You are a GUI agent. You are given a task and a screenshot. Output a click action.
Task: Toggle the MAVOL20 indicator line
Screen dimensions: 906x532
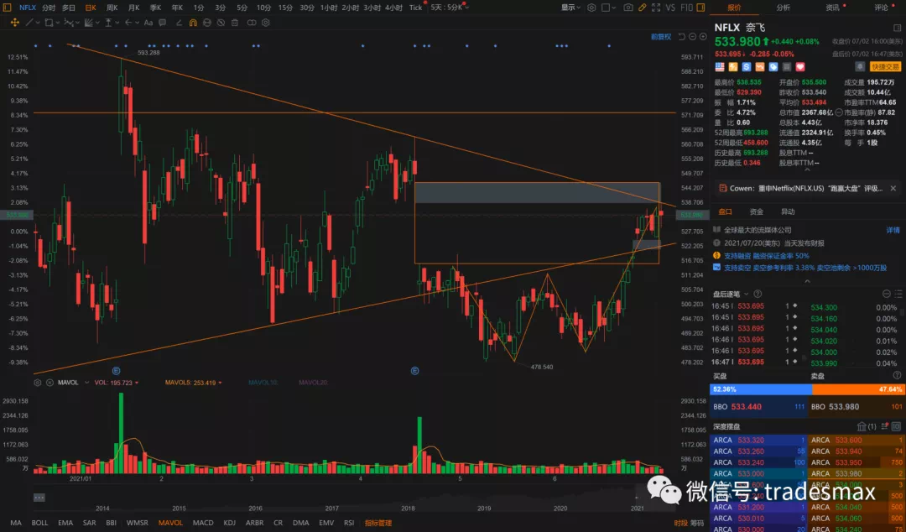click(x=313, y=383)
